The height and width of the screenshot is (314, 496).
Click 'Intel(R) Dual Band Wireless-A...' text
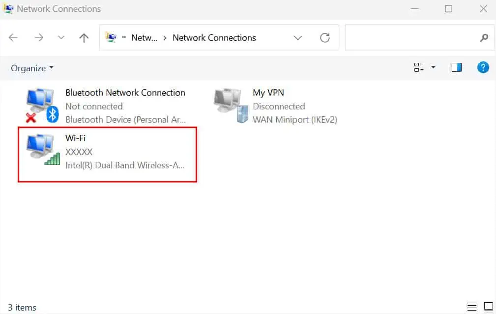click(x=125, y=165)
